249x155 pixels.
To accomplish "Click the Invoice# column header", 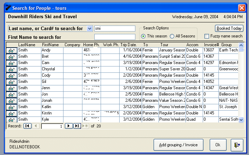I will [211, 45].
